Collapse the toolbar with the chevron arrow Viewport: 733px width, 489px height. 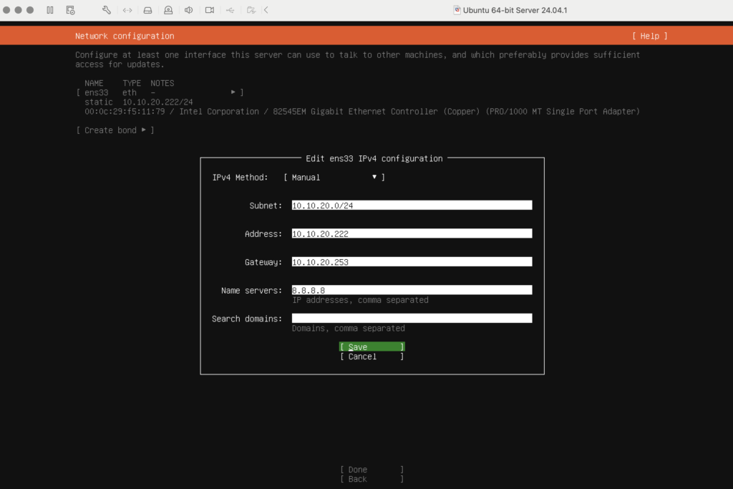(266, 10)
